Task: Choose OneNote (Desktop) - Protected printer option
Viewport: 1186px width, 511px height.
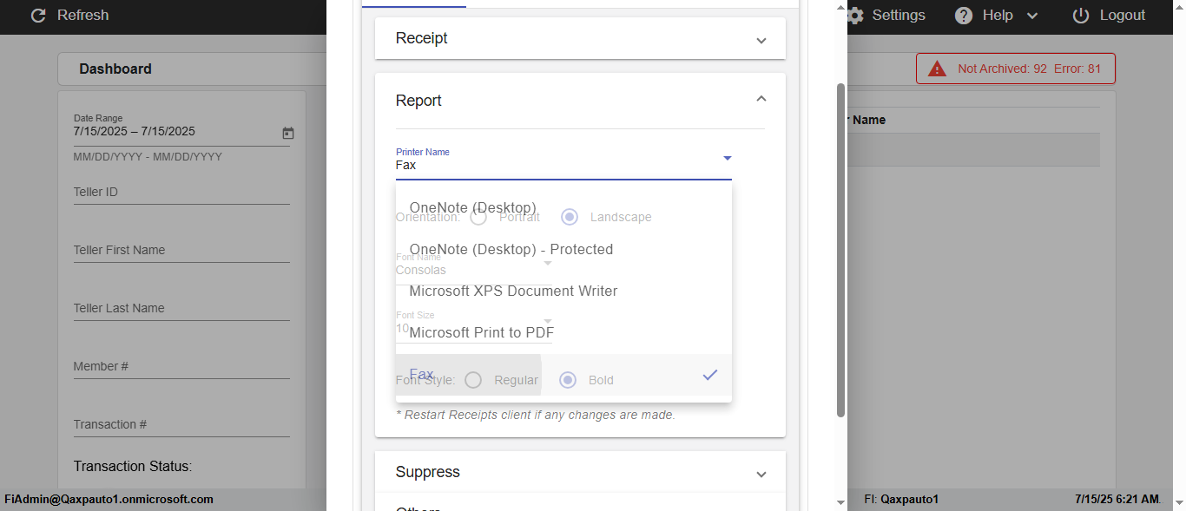Action: pos(511,250)
